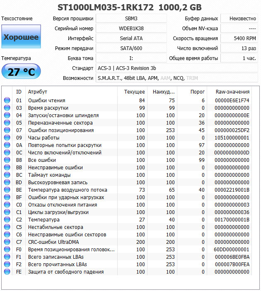This screenshot has height=291, width=261.
Task: Click the interface field Serial ATA
Action: [x=131, y=38]
